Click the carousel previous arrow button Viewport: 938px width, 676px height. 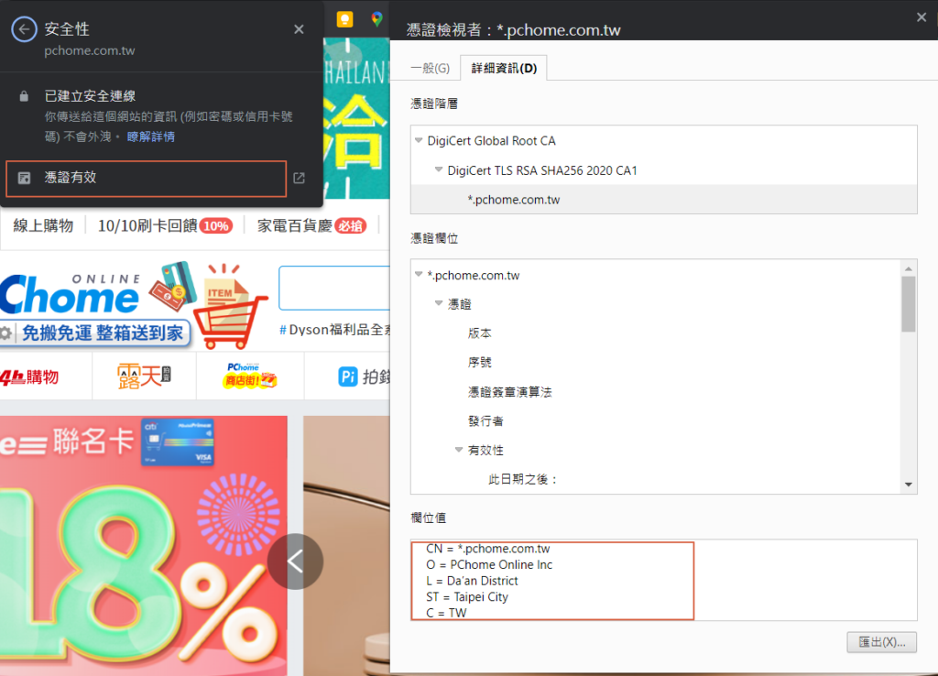pyautogui.click(x=296, y=562)
